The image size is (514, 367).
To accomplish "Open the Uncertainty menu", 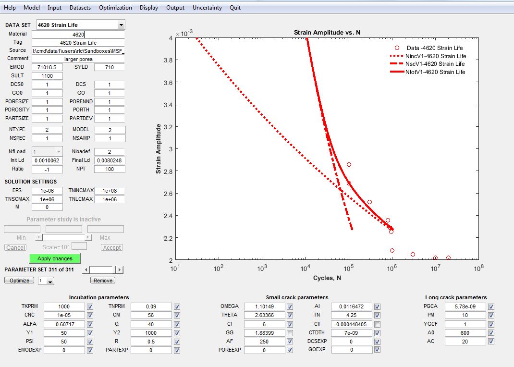I will 207,8.
